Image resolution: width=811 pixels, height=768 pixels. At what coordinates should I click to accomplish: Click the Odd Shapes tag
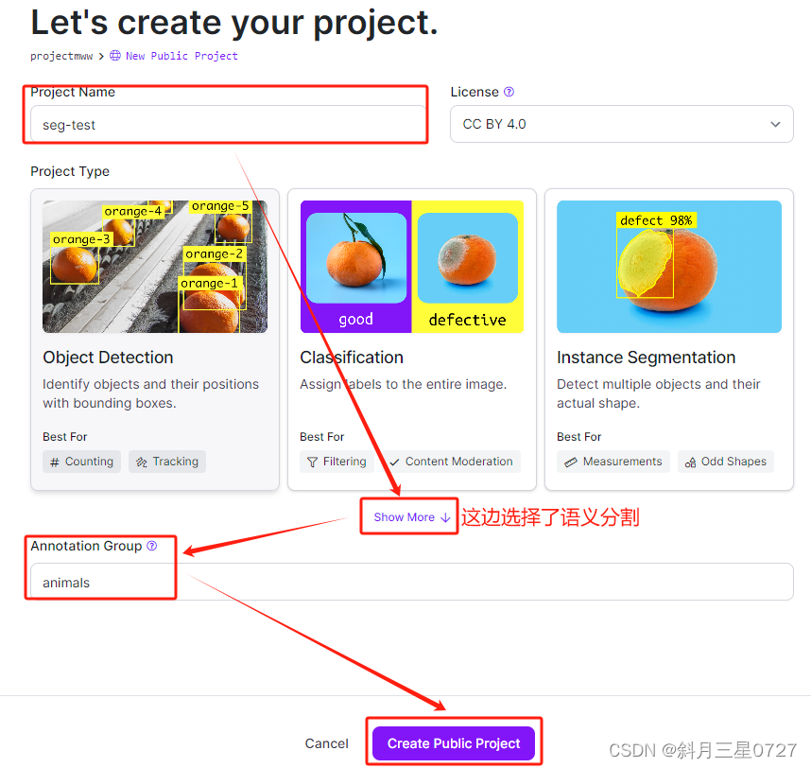coord(726,462)
